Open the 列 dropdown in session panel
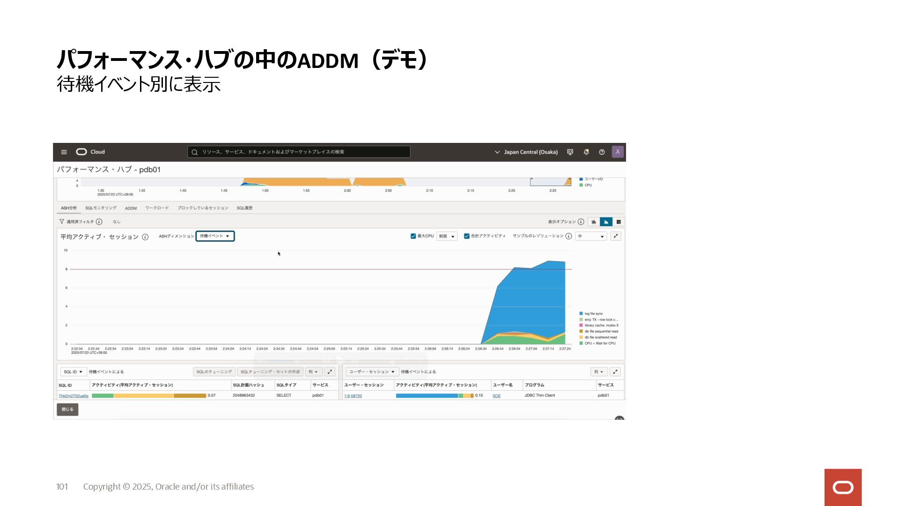 [x=599, y=372]
